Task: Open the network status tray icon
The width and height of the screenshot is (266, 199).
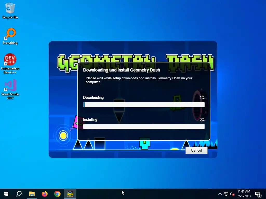Action: [226, 194]
